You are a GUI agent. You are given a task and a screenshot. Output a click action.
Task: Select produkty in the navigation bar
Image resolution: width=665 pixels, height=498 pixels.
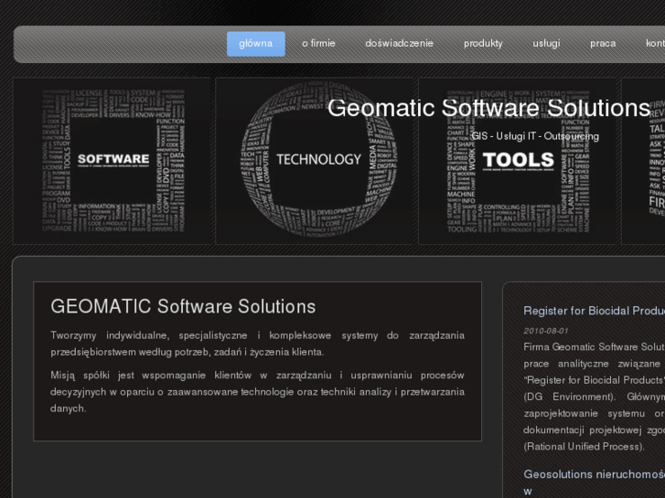coord(483,44)
